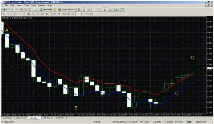Switch to the USDCHF,H4 chart tab
Viewport: 214px width, 124px height.
pos(21,118)
